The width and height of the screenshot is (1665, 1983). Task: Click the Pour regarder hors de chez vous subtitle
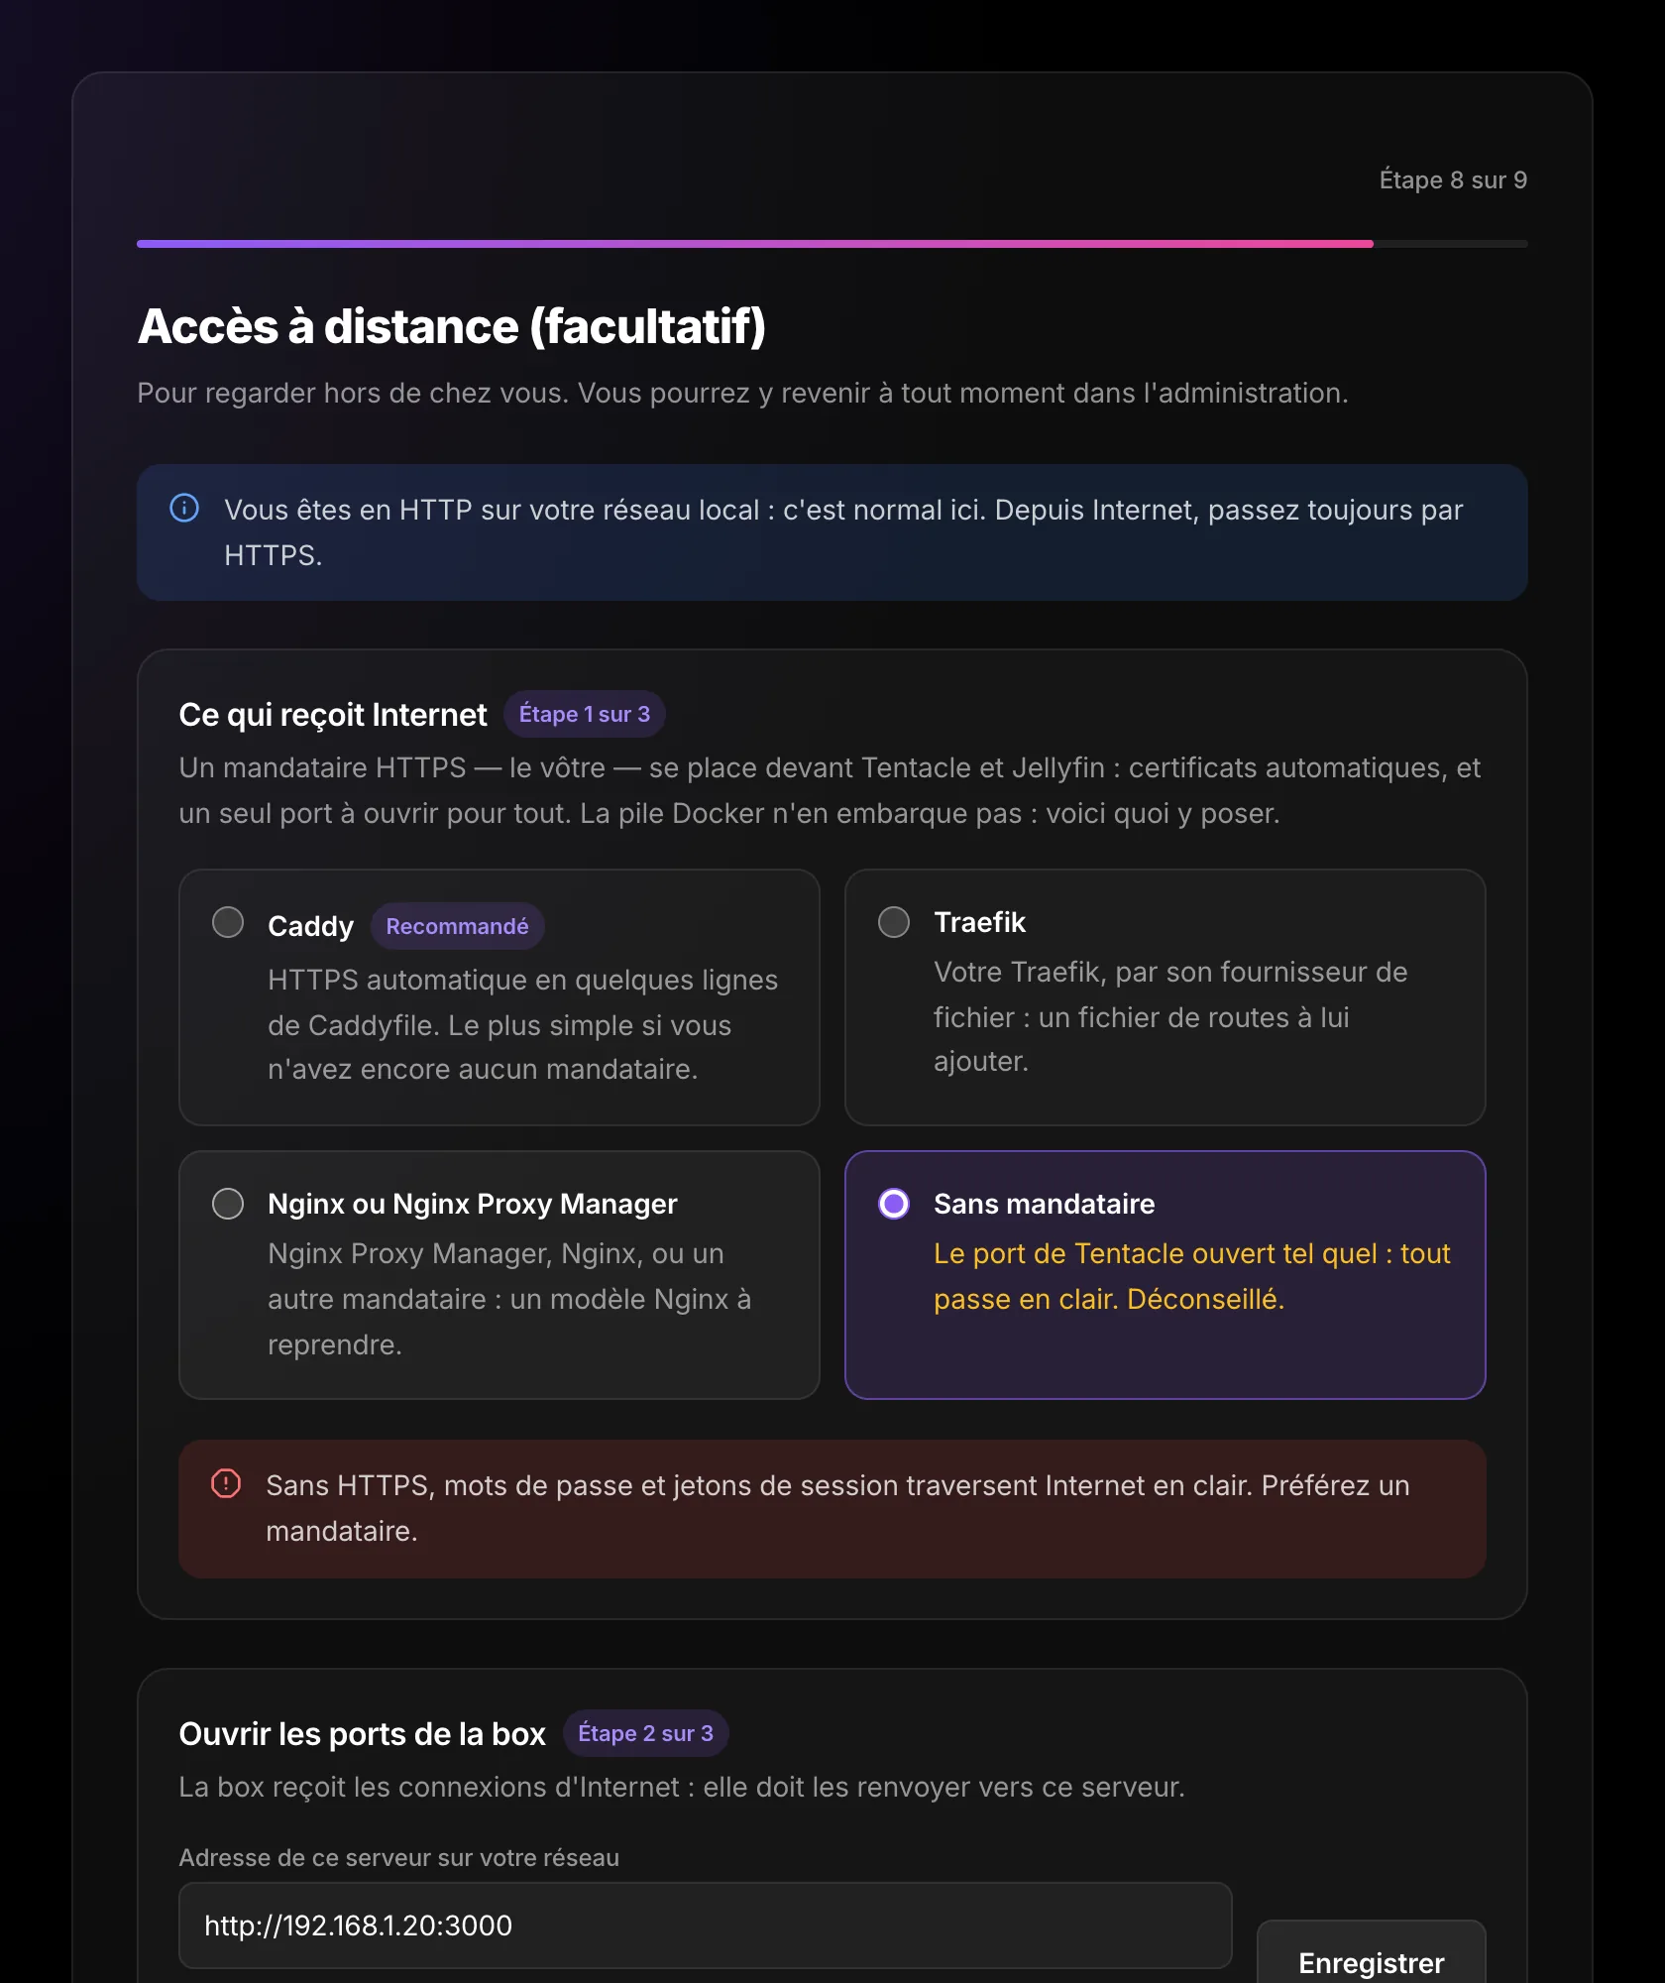click(742, 394)
